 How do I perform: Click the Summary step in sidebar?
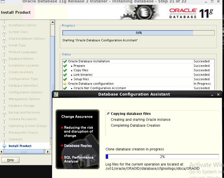(16, 139)
